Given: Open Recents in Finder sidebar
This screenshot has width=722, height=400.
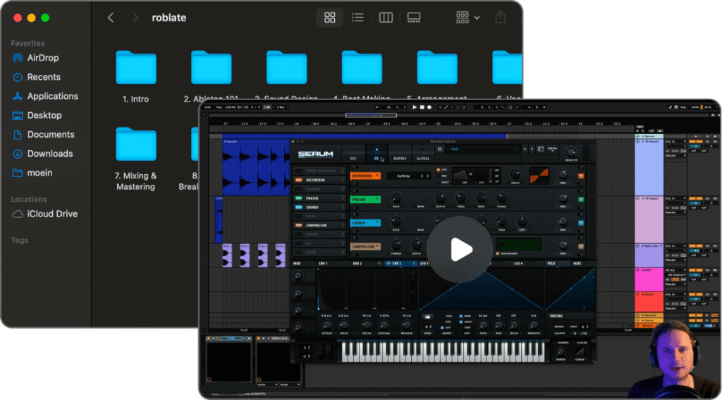Looking at the screenshot, I should click(x=37, y=77).
